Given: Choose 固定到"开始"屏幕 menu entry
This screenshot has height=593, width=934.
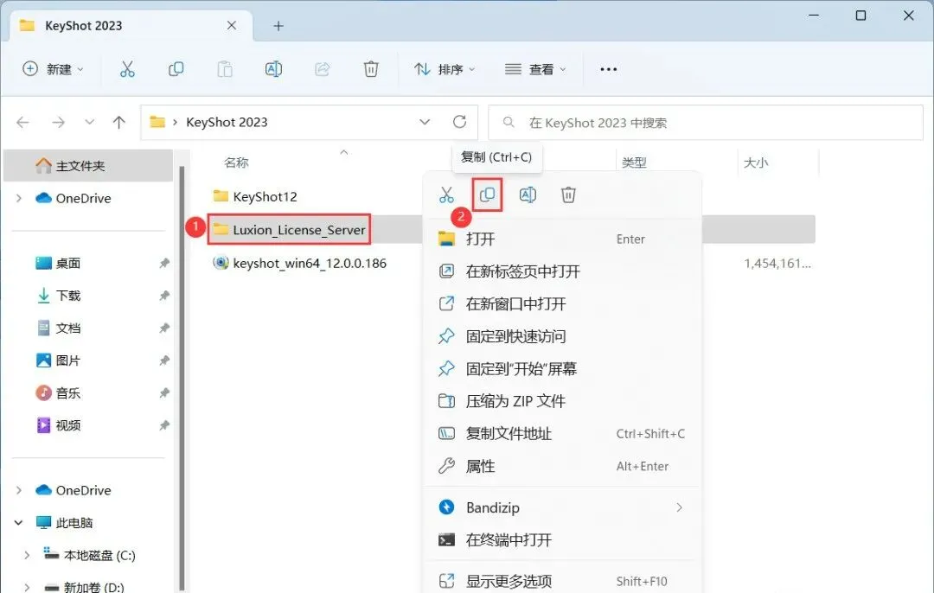Looking at the screenshot, I should pyautogui.click(x=562, y=368).
